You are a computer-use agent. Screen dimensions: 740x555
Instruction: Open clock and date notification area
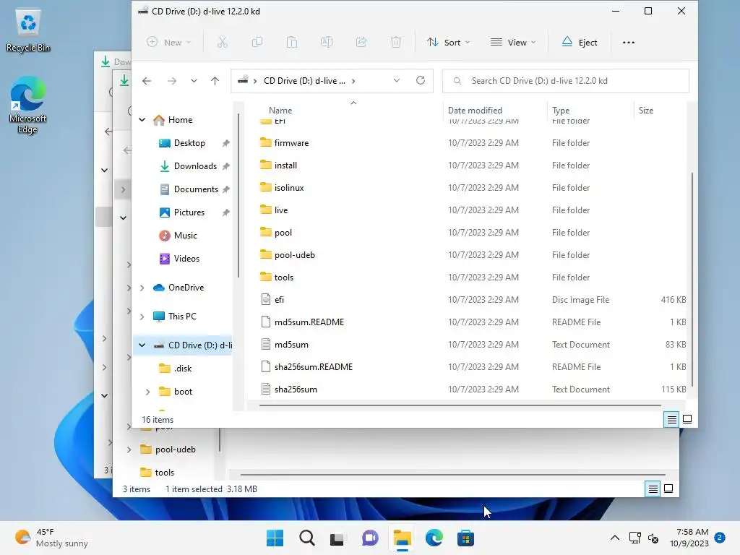point(689,538)
